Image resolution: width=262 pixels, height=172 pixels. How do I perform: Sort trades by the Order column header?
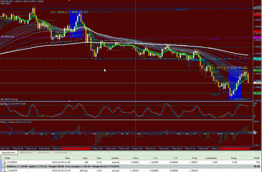click(x=7, y=158)
